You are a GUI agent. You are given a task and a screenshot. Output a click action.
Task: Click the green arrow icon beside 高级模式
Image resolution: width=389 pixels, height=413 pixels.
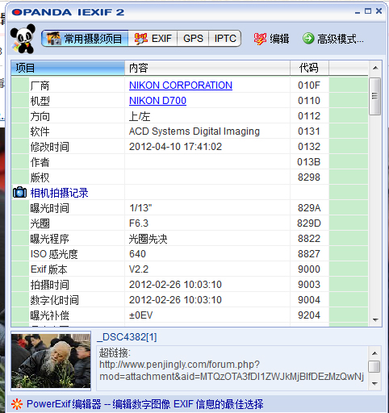[308, 39]
